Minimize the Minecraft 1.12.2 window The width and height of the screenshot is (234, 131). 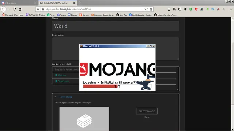pyautogui.click(x=147, y=46)
